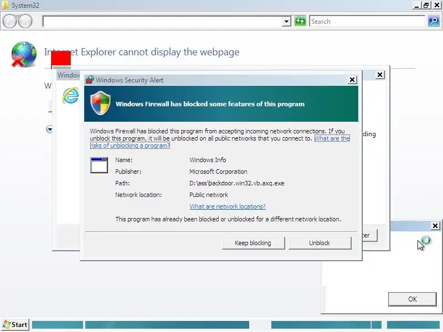
Task: Click the Keep blocking button
Action: (x=253, y=243)
